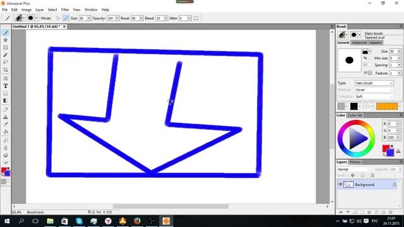Screen dimensions: 404x227
Task: Click the toolbox foreground/background color squares
Action: click(x=6, y=172)
